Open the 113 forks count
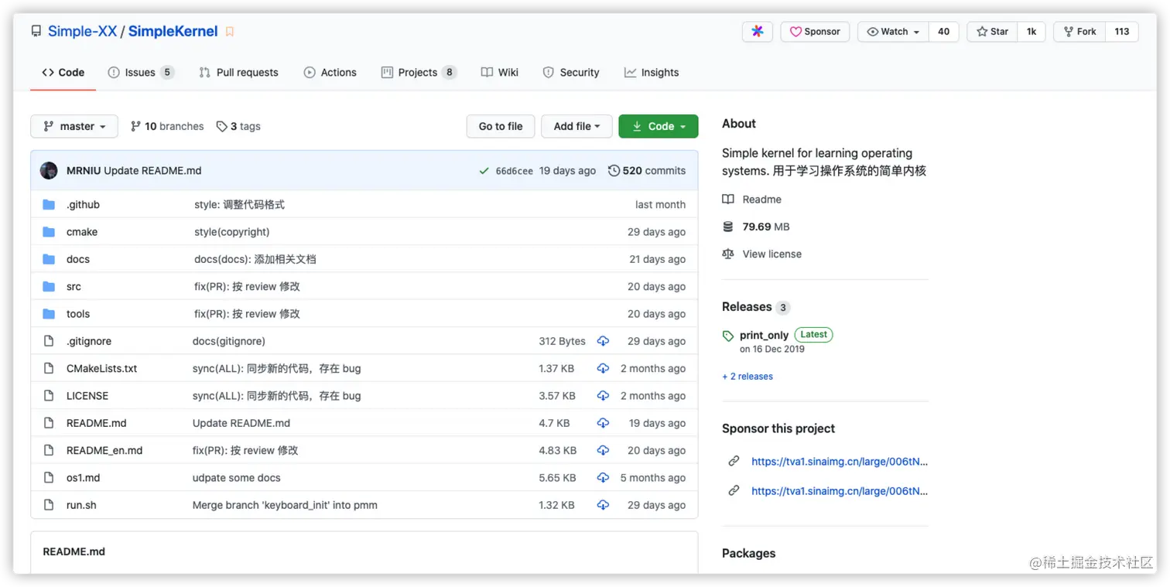The image size is (1170, 587). click(1122, 32)
